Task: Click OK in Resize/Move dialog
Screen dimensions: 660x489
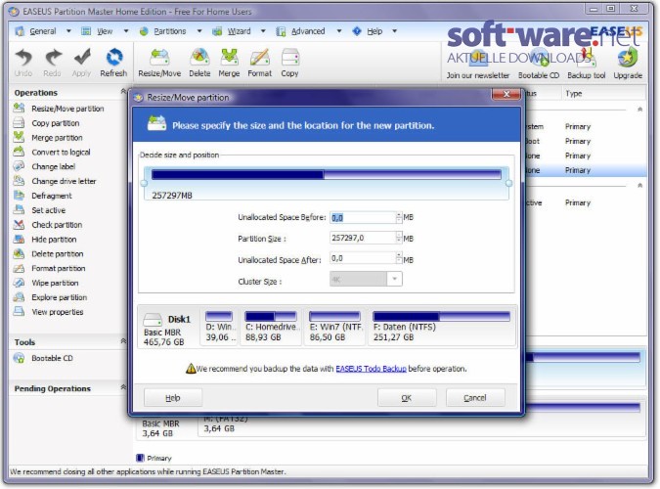Action: point(407,398)
